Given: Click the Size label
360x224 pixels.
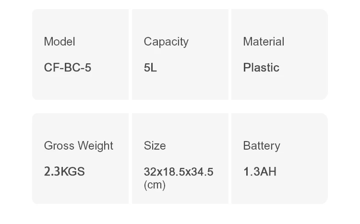Looking at the screenshot, I should (155, 146).
